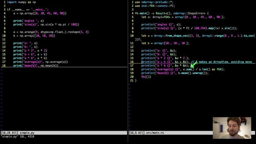Click println!("a * 2 {}", &a * 2.); line
Screen dimensions: 256x144
[x=165, y=58]
